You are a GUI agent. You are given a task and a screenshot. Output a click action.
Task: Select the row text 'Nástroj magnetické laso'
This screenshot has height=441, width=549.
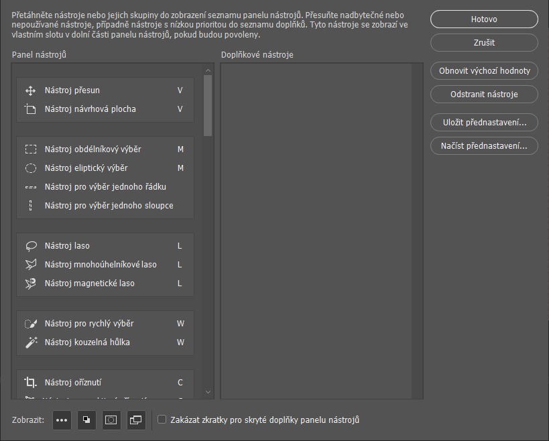point(90,283)
